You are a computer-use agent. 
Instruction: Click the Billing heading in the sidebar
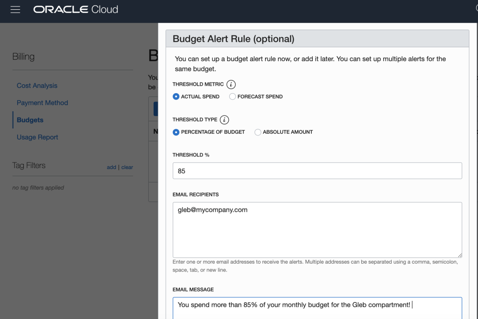(23, 57)
